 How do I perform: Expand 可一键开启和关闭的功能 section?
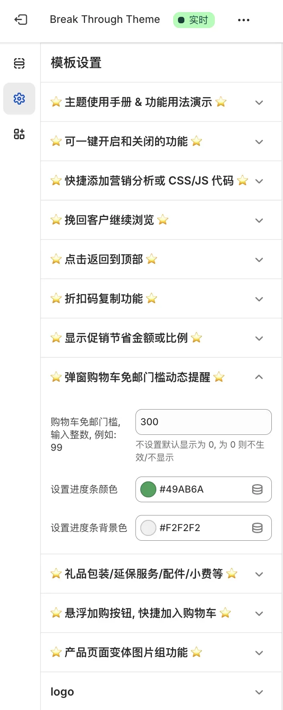coord(259,142)
